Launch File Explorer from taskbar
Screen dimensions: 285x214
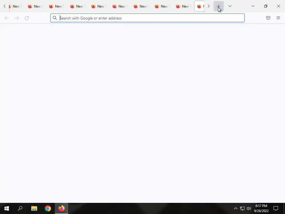[34, 208]
